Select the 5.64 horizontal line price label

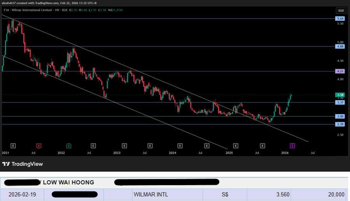click(x=340, y=19)
